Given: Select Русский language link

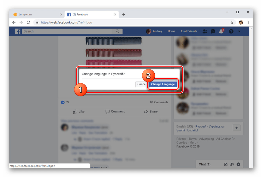Looking at the screenshot, I should (x=201, y=126).
